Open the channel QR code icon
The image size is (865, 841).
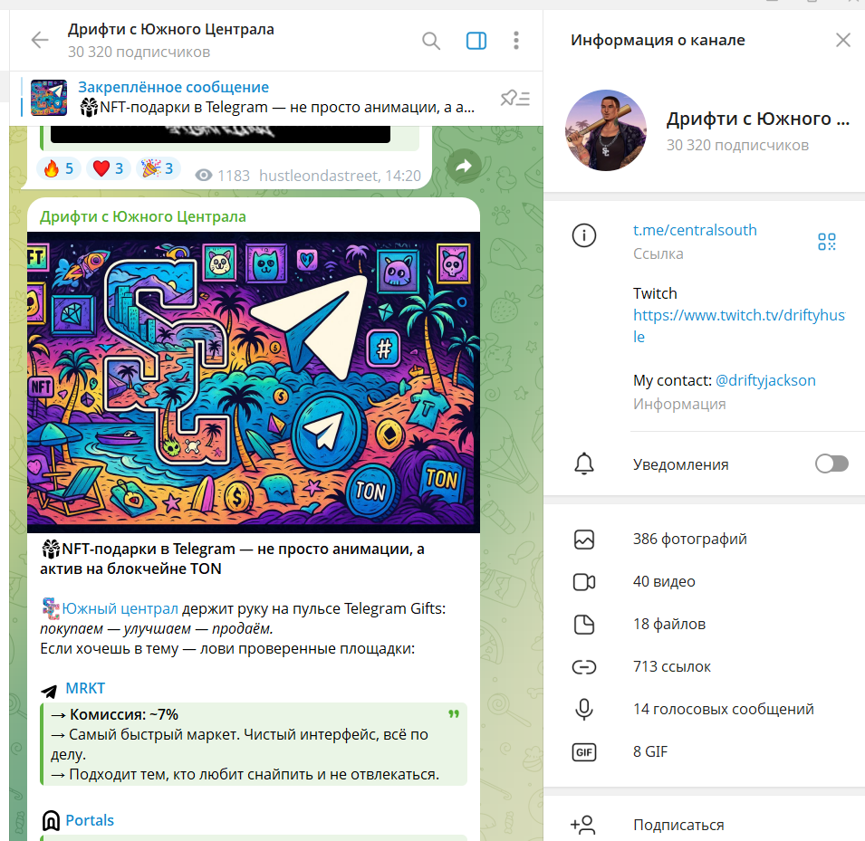[x=826, y=242]
